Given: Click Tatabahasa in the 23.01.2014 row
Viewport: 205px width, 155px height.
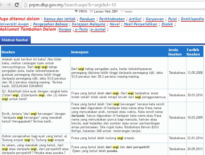Looking at the screenshot, I should (177, 138).
